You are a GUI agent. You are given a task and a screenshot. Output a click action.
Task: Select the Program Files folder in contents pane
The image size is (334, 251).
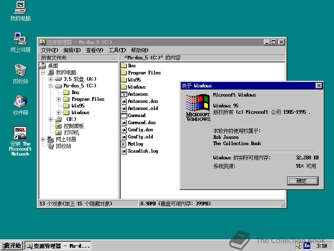pyautogui.click(x=124, y=72)
